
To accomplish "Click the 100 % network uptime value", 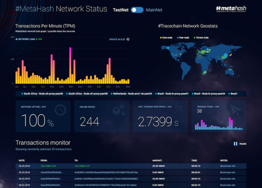I will tap(38, 120).
